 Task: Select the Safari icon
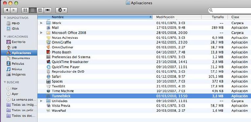coord(48,77)
